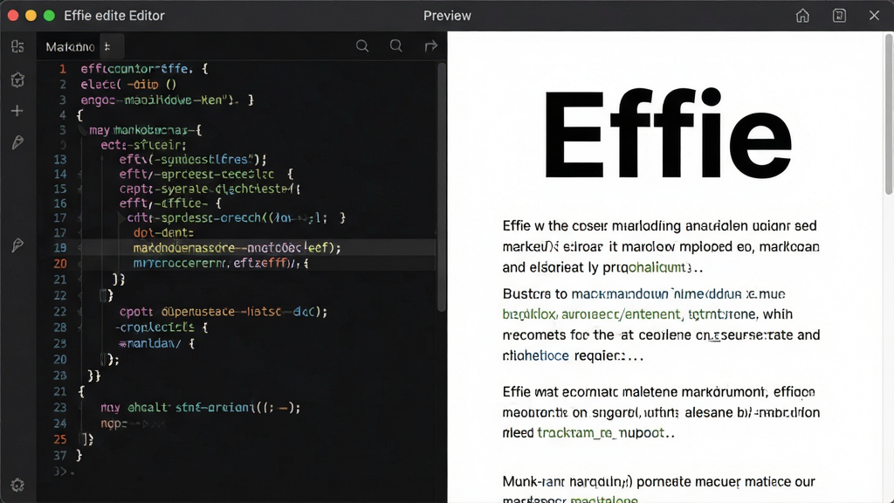Viewport: 894px width, 503px height.
Task: Place cursor on line 2 elace
Action: coord(129,85)
